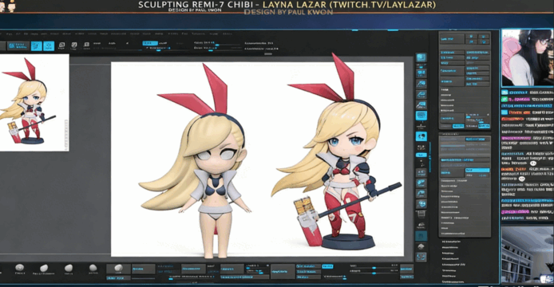
Task: Toggle Perspective view on the right shelf
Action: pos(421,116)
